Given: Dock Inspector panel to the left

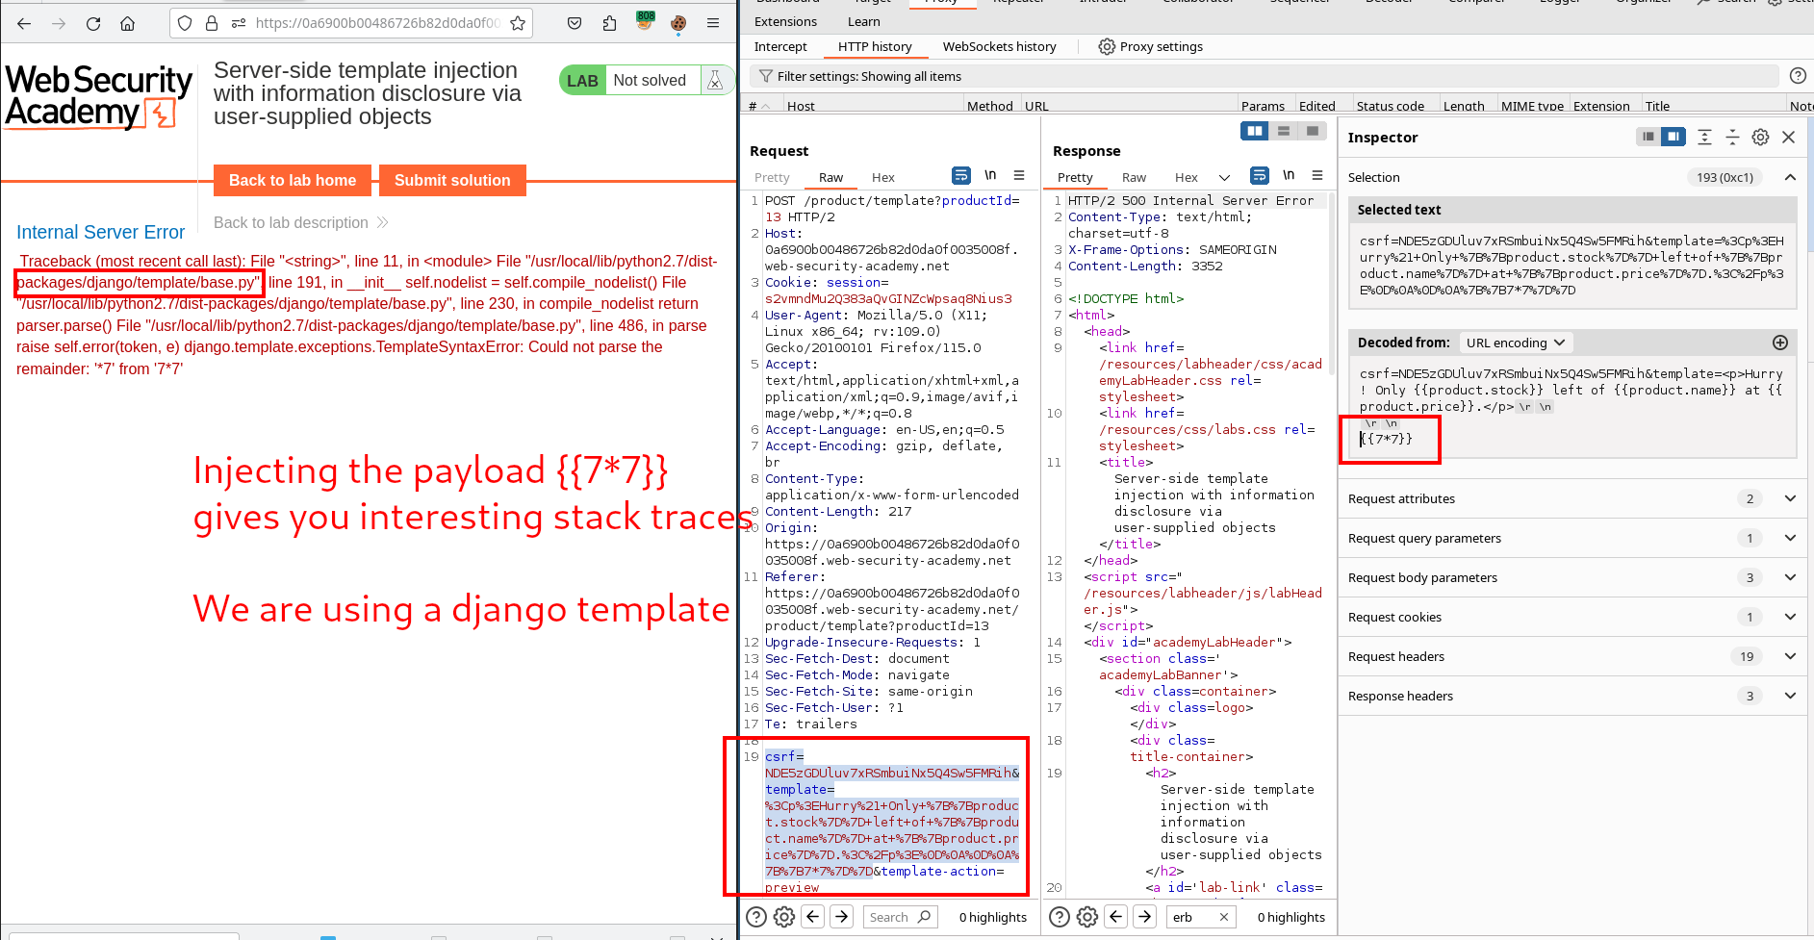Looking at the screenshot, I should click(x=1648, y=137).
